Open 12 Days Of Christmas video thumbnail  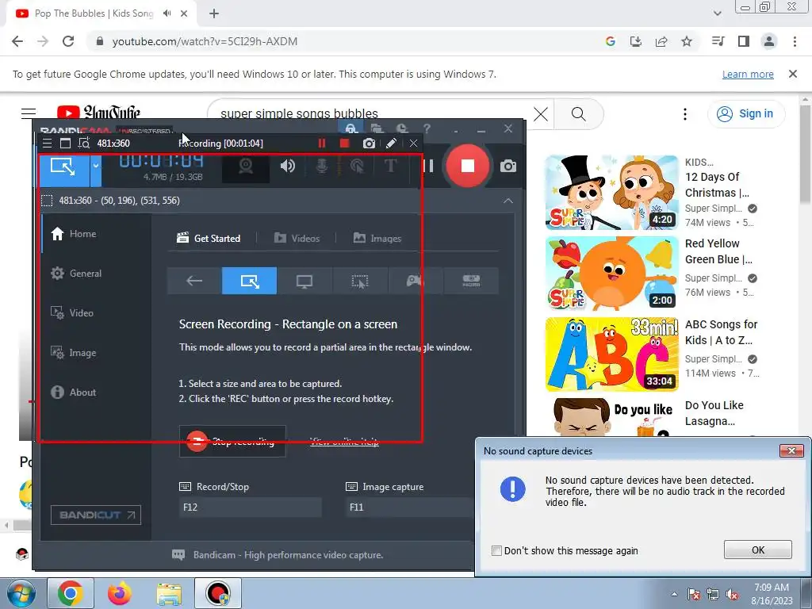[611, 193]
